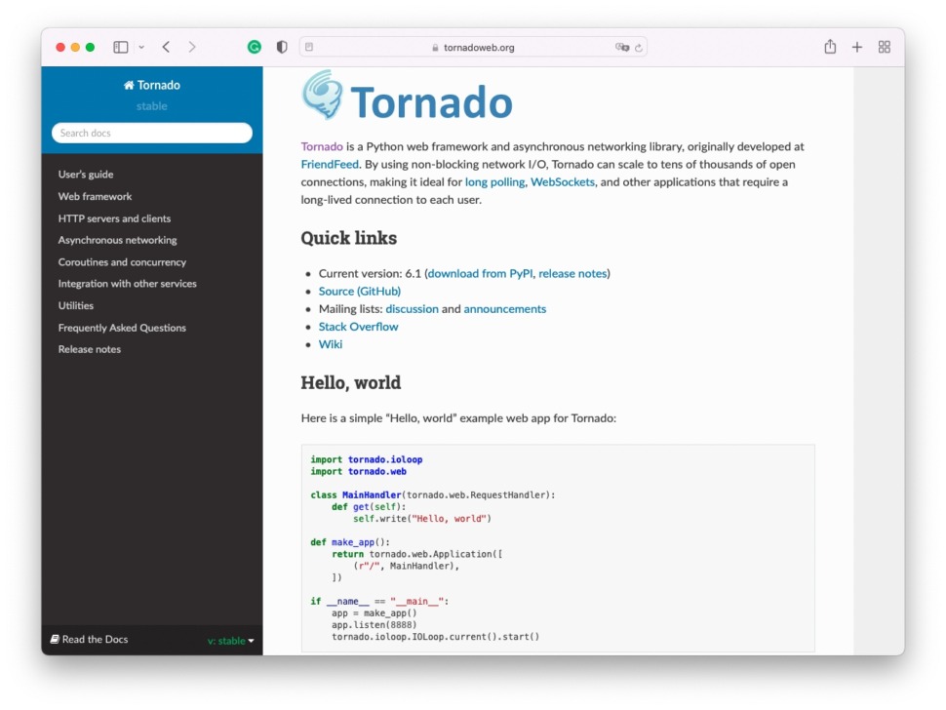The height and width of the screenshot is (710, 946).
Task: Click the Grammarly extension icon
Action: pos(254,46)
